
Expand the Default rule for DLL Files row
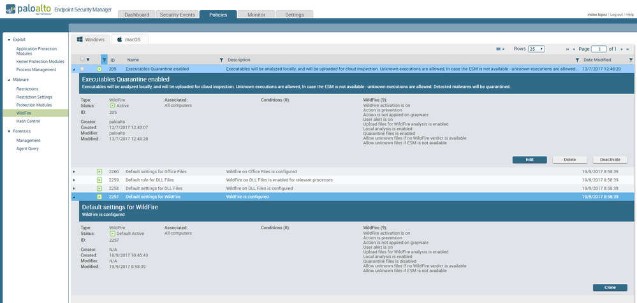point(74,180)
